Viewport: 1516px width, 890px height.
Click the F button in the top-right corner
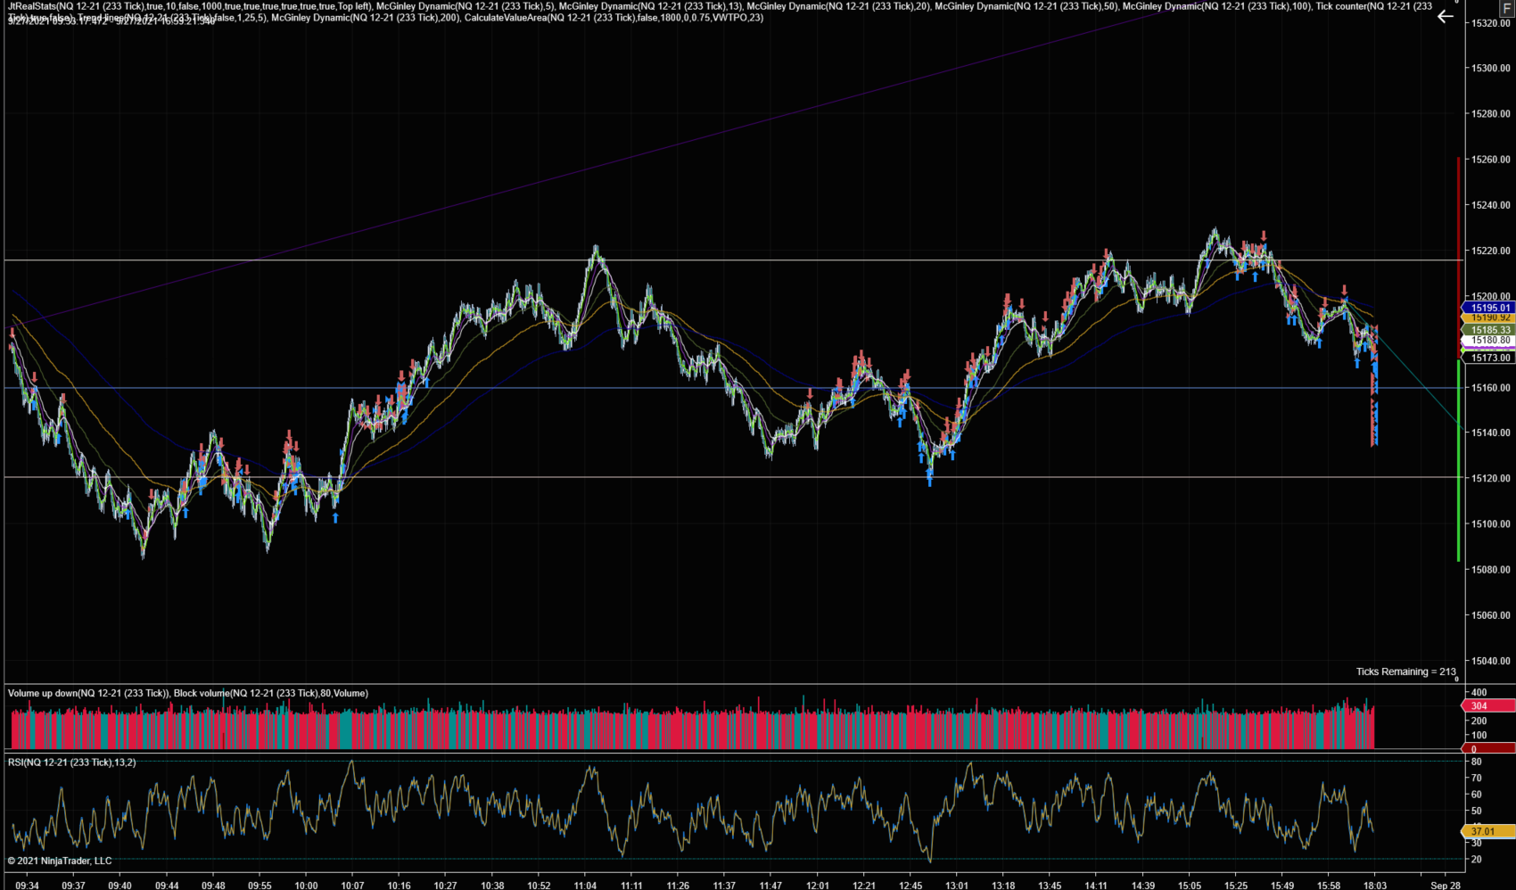pos(1506,7)
